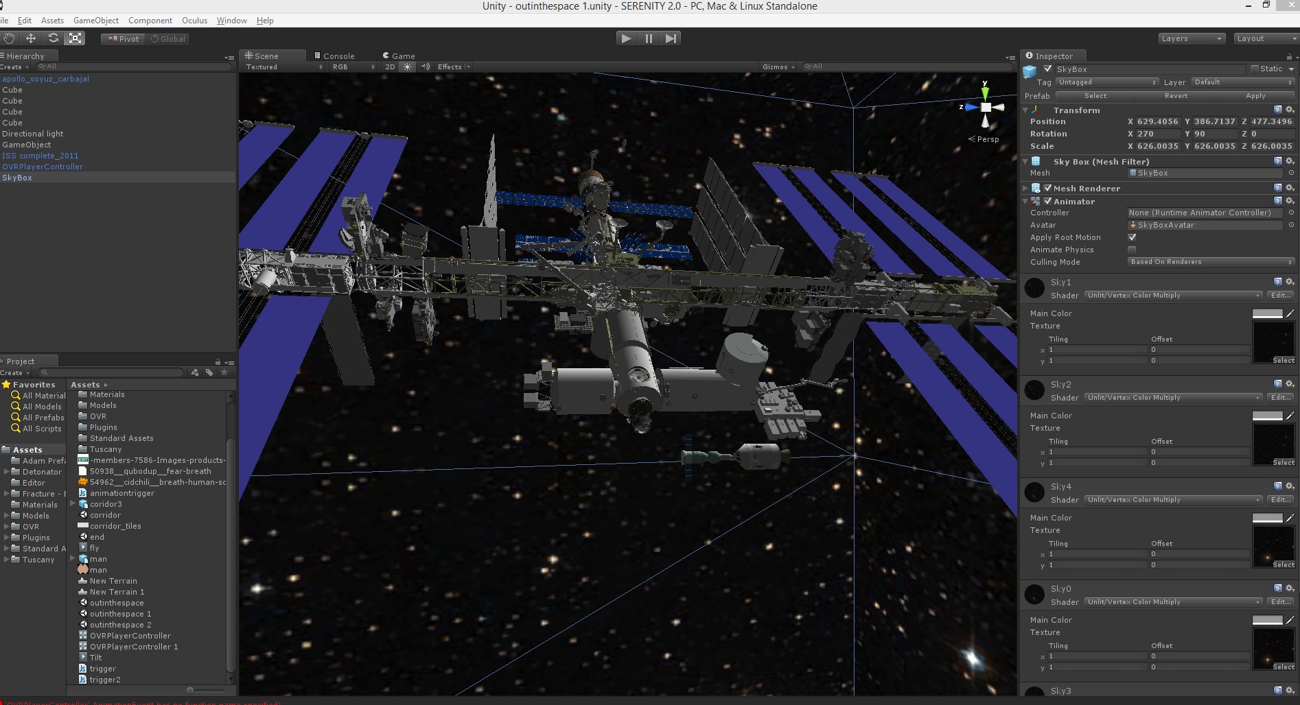Viewport: 1300px width, 705px height.
Task: Disable the Animator component checkbox
Action: coord(1048,201)
